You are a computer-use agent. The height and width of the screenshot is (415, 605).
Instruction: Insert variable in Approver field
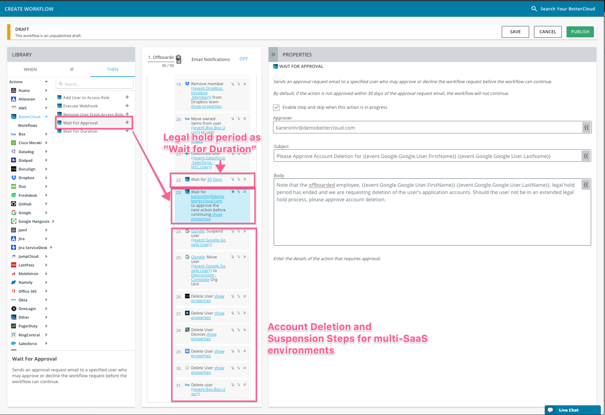(x=586, y=127)
